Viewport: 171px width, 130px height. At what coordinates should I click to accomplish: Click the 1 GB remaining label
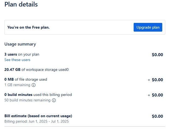[17, 85]
